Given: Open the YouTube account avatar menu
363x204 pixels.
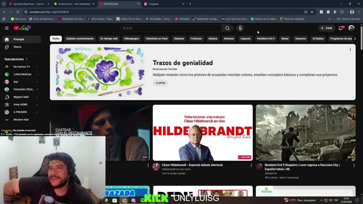Looking at the screenshot, I should pos(351,28).
